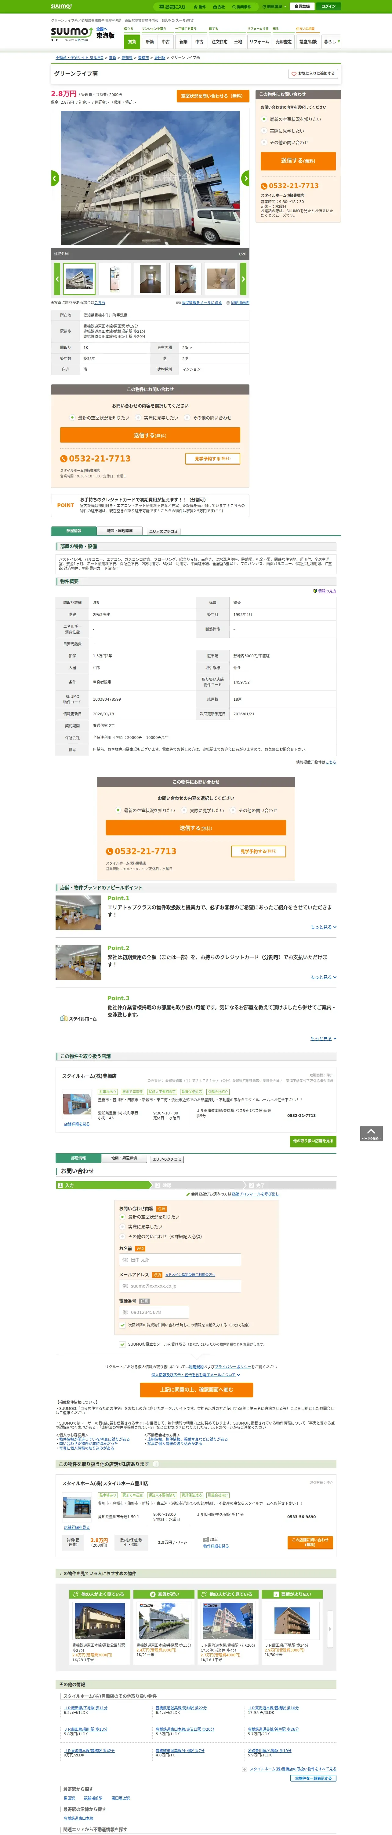The image size is (392, 1835).
Task: Switch to upper エリアのクチコミ tab
Action: pos(164,532)
